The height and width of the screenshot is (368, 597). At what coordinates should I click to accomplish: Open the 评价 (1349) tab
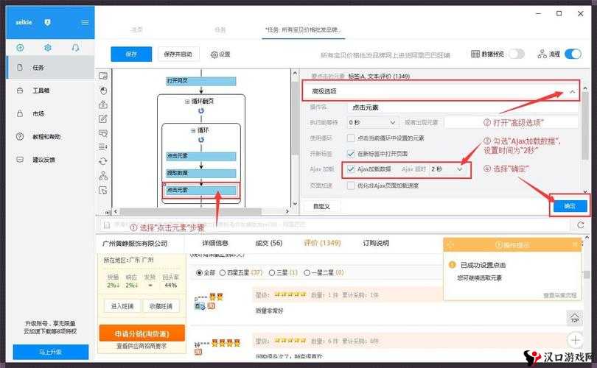click(x=322, y=243)
